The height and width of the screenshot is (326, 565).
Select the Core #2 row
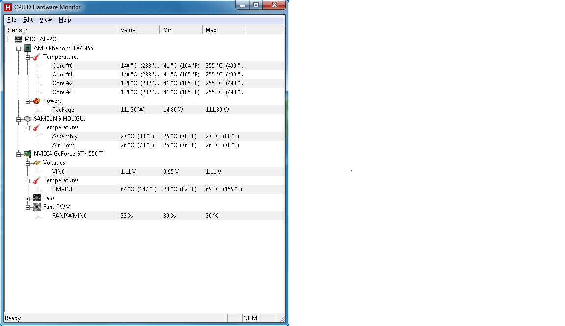pyautogui.click(x=168, y=83)
